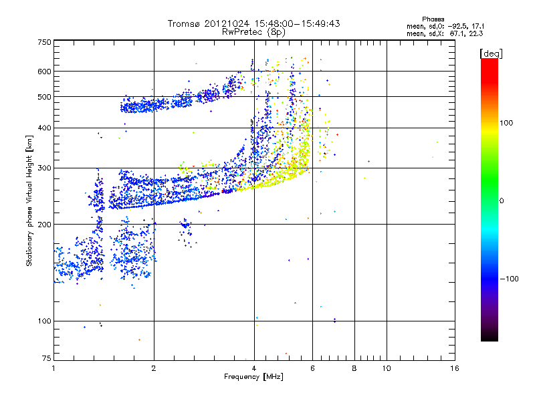Image resolution: width=535 pixels, height=401 pixels.
Task: Click y-axis tick label "600"
Action: click(45, 72)
